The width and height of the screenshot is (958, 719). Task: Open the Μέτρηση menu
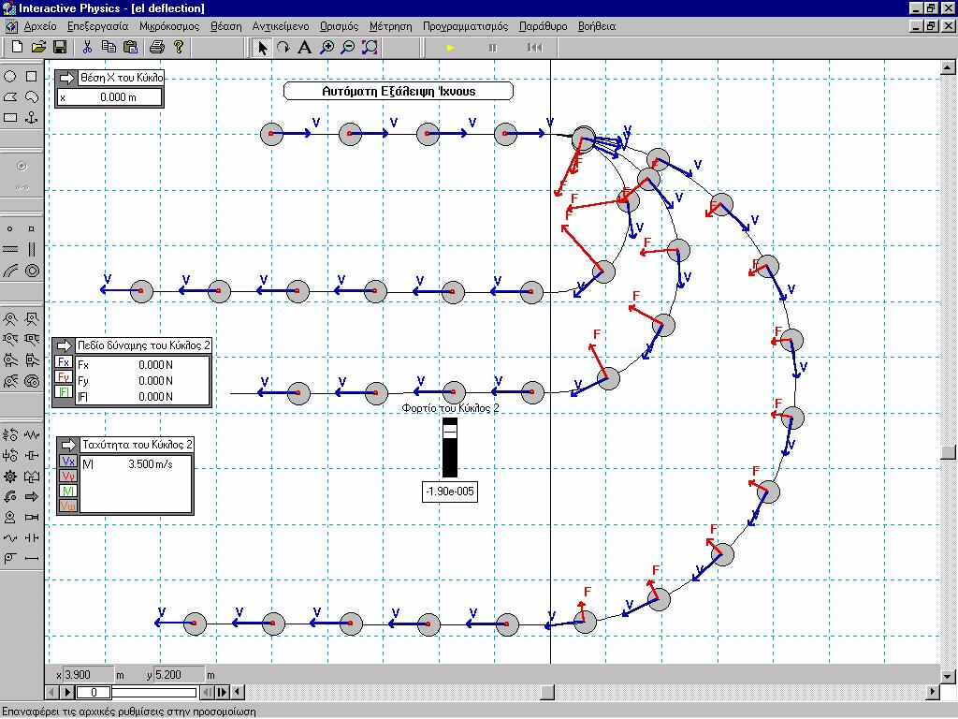(x=390, y=26)
